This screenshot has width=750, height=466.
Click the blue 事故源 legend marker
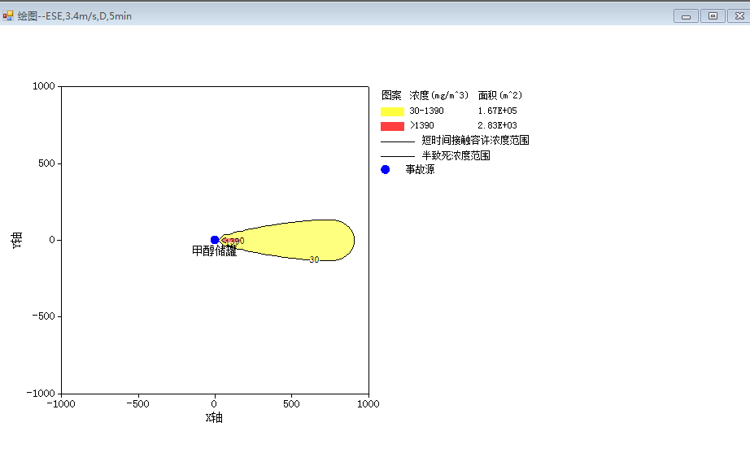click(385, 169)
